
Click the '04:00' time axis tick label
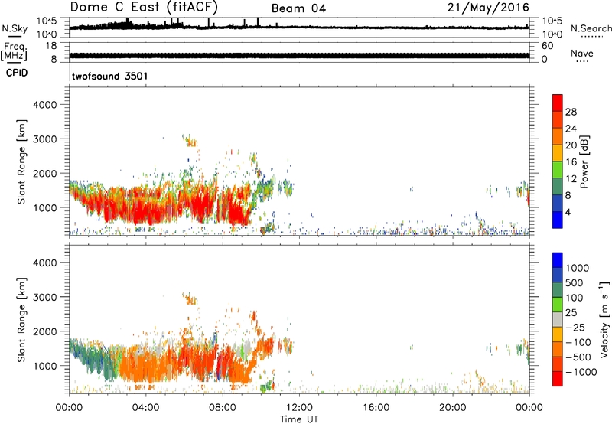146,408
